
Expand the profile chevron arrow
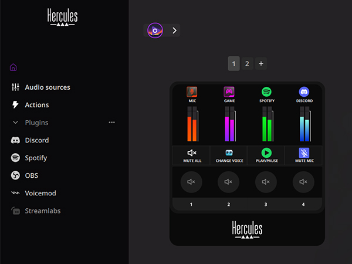174,31
